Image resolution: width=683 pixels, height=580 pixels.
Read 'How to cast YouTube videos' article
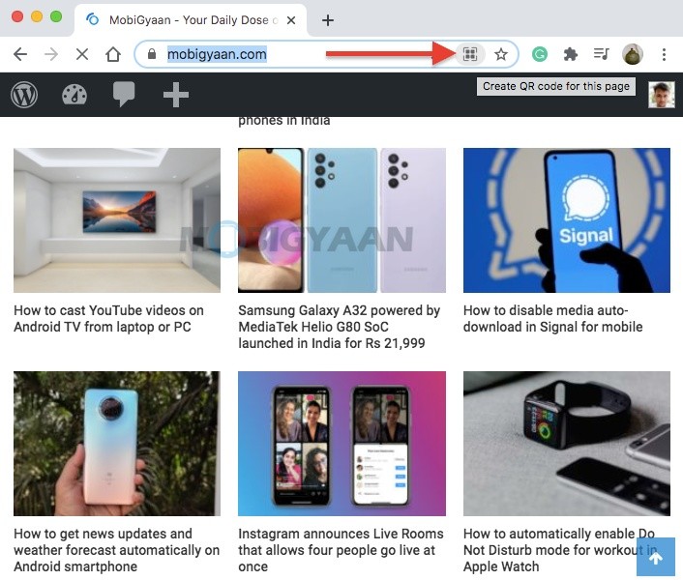[109, 318]
